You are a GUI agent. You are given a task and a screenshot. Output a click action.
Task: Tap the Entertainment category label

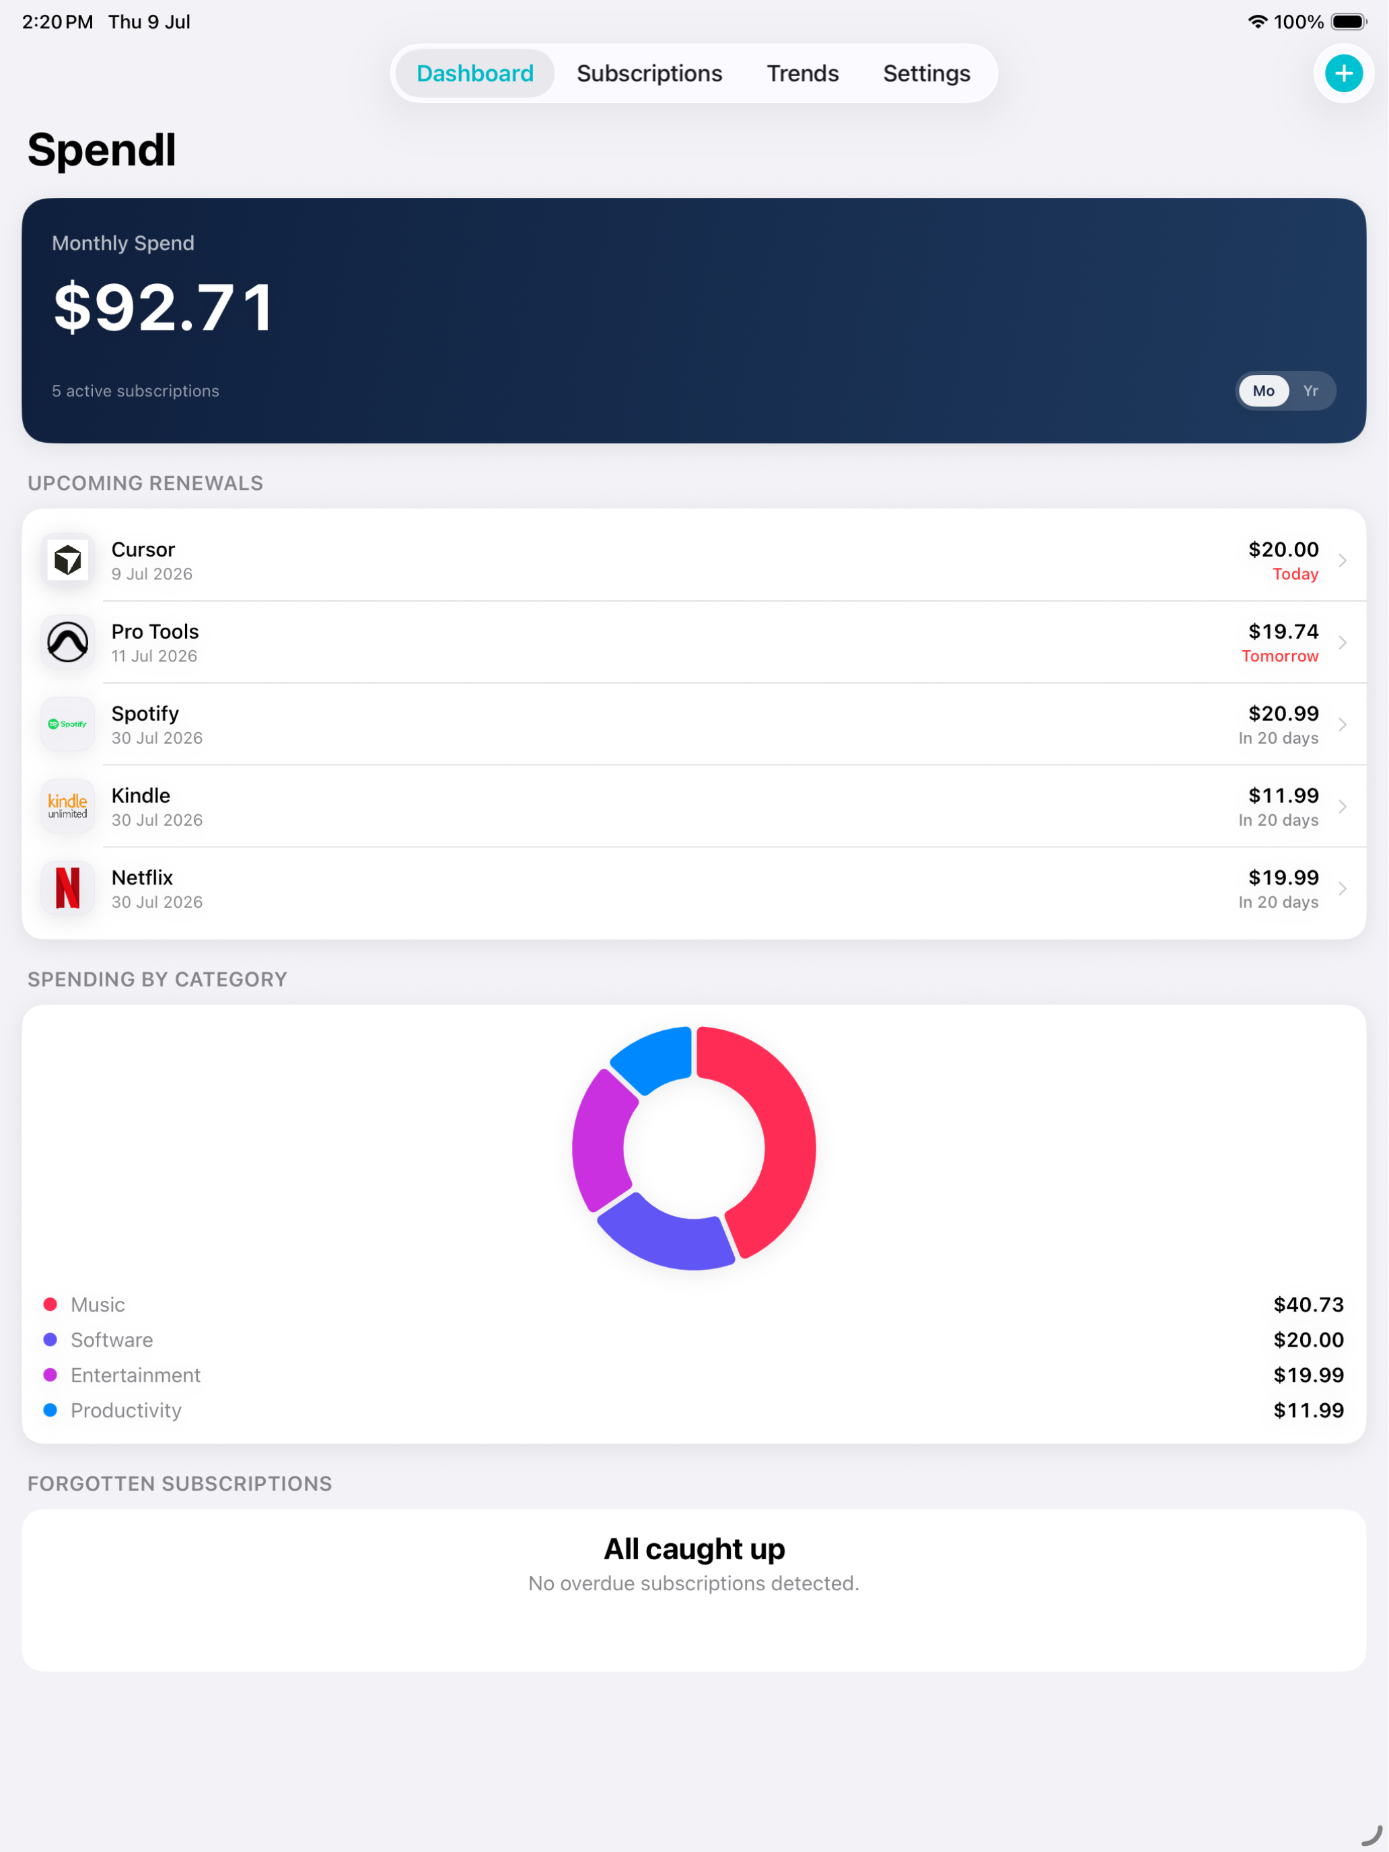(136, 1375)
